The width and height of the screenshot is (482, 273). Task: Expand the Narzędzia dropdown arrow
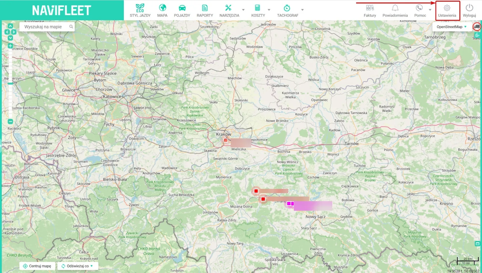pyautogui.click(x=243, y=10)
